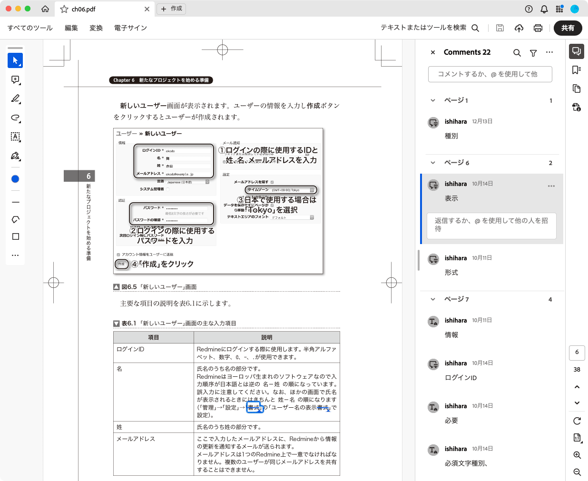Open the blue color swatch picker

[x=15, y=179]
